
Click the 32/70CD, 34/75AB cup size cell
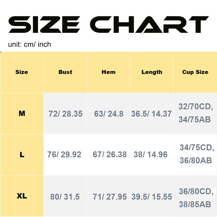196,113
